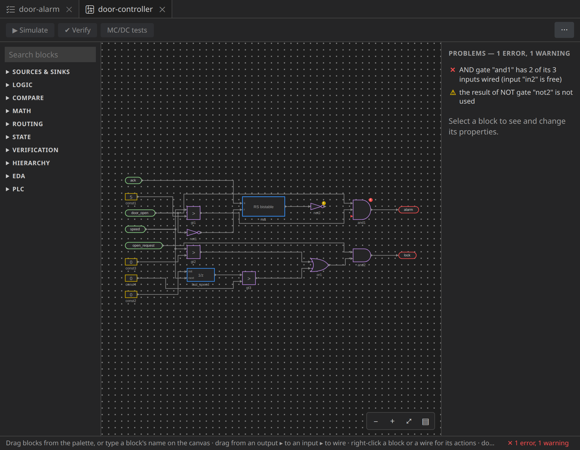
Task: Focus the Search blocks field
Action: coord(50,54)
